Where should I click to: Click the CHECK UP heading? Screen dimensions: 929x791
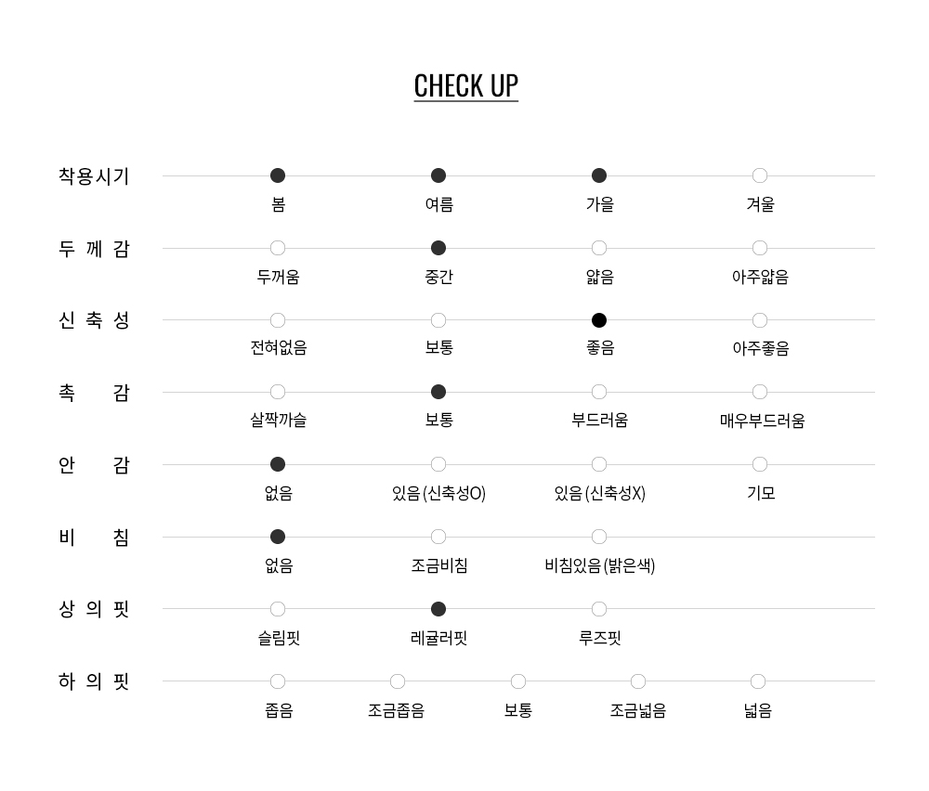(x=465, y=85)
